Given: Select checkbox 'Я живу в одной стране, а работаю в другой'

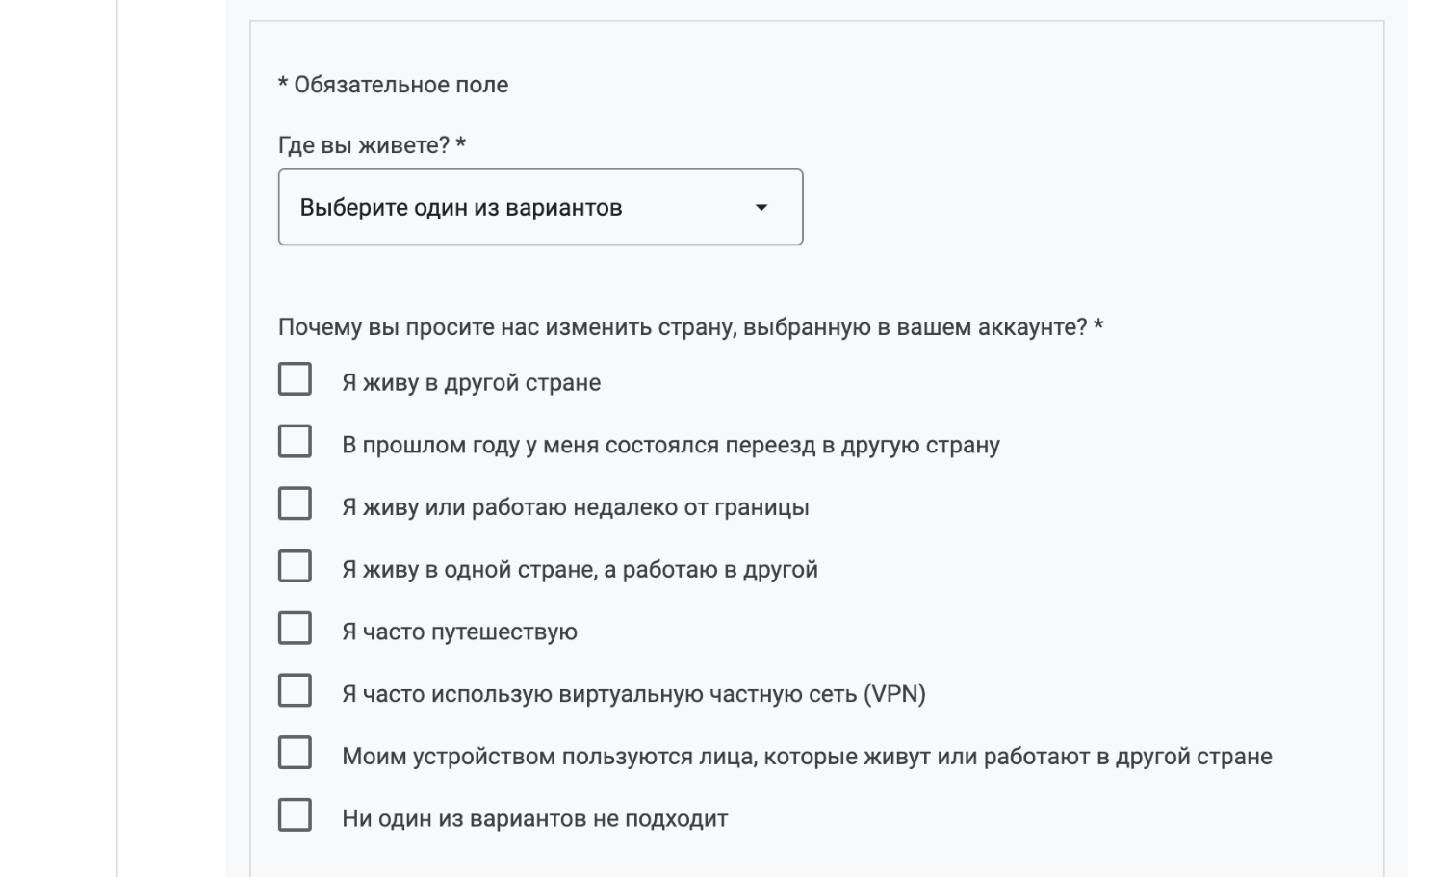Looking at the screenshot, I should point(295,566).
